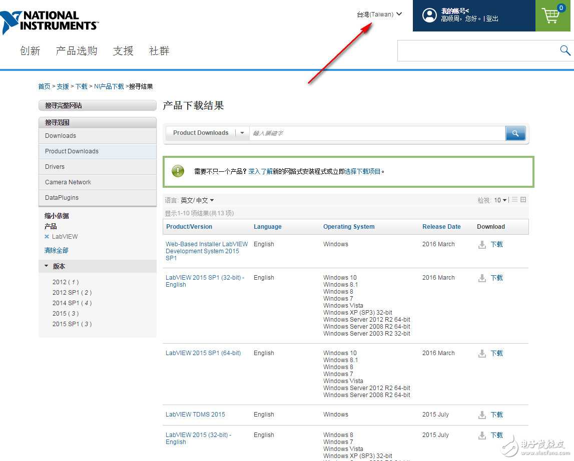Switch to grid view icon
This screenshot has height=461, width=574.
tap(523, 199)
